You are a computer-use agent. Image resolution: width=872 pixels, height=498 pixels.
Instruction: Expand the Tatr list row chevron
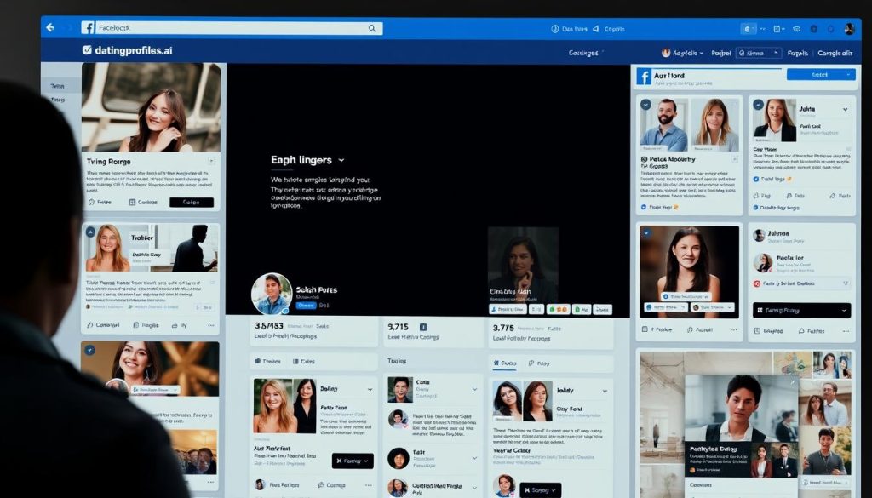[474, 458]
